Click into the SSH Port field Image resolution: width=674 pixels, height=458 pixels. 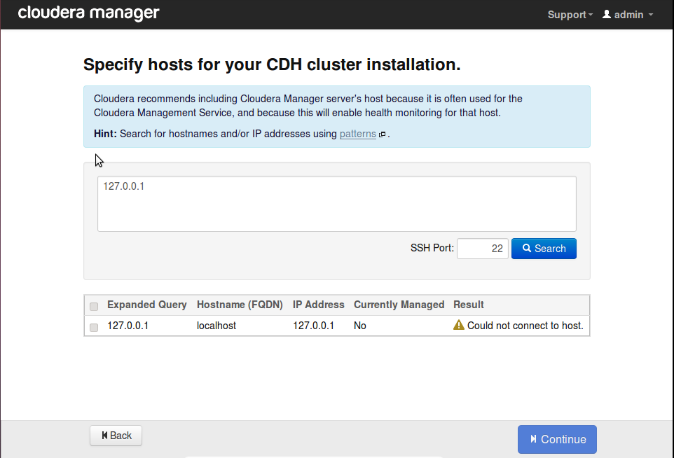(x=482, y=249)
